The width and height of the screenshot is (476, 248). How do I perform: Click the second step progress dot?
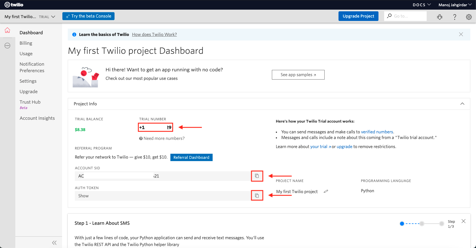[422, 224]
